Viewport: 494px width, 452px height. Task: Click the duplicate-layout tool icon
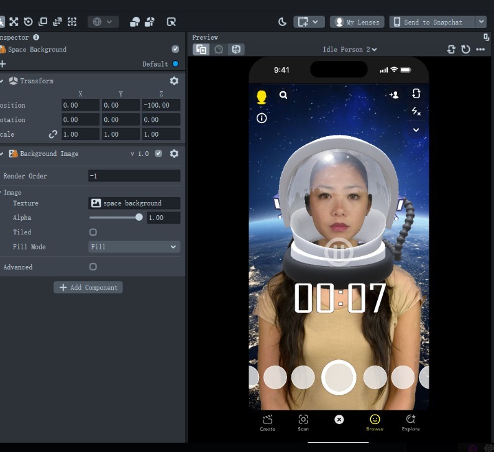[x=57, y=22]
